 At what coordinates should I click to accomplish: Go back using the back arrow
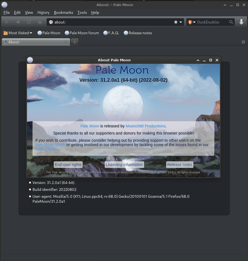click(x=7, y=22)
